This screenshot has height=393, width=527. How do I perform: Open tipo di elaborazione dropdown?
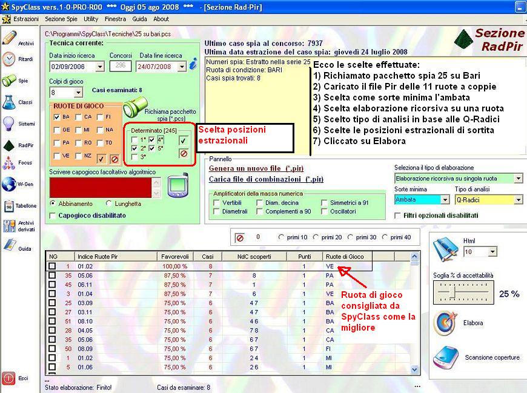519,179
